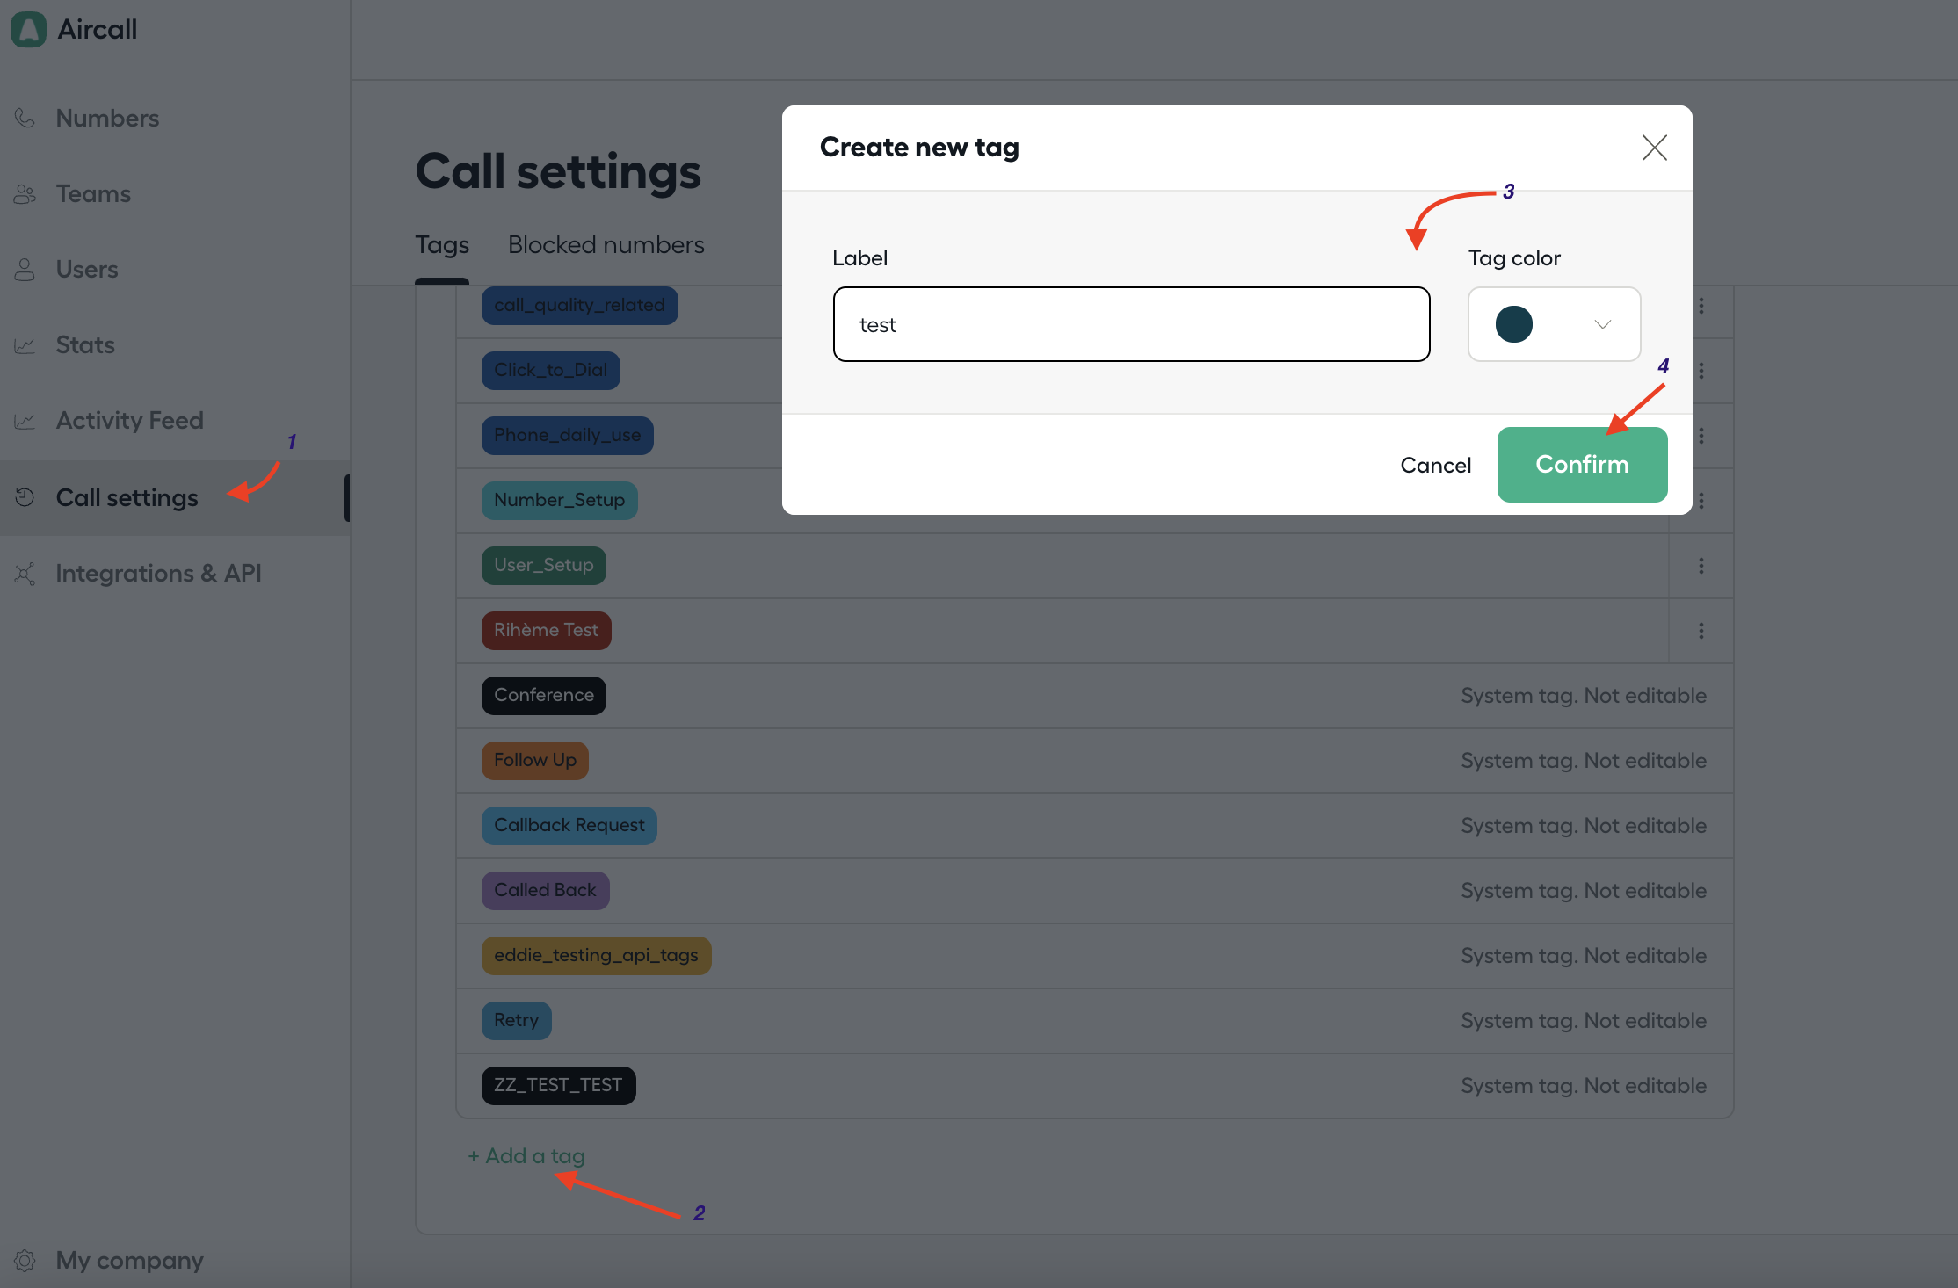Click the Label text input field
1958x1288 pixels.
1131,324
